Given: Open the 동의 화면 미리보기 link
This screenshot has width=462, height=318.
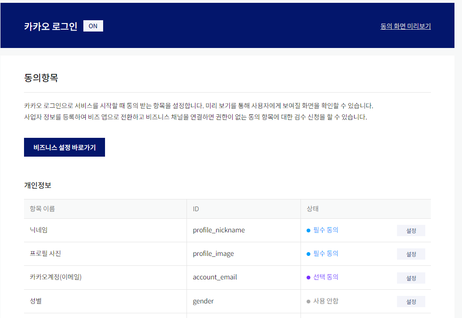Looking at the screenshot, I should pyautogui.click(x=405, y=26).
